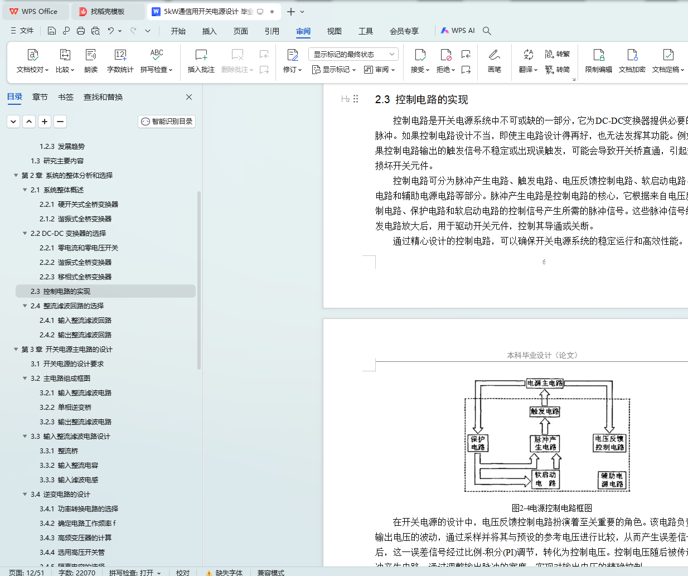Go to 2.3 控制电路的实现 in outline
The image size is (688, 576).
(105, 291)
